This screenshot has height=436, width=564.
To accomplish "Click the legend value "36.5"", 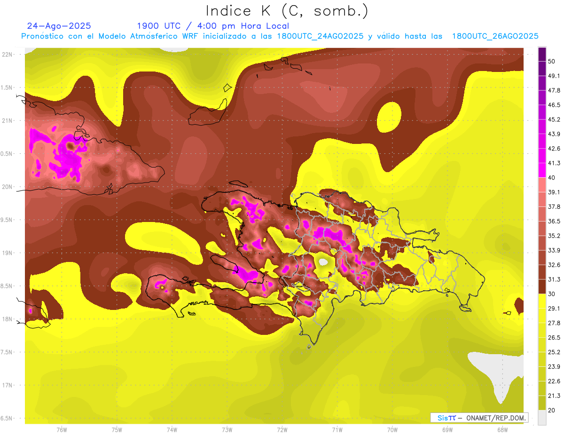I will pos(554,221).
